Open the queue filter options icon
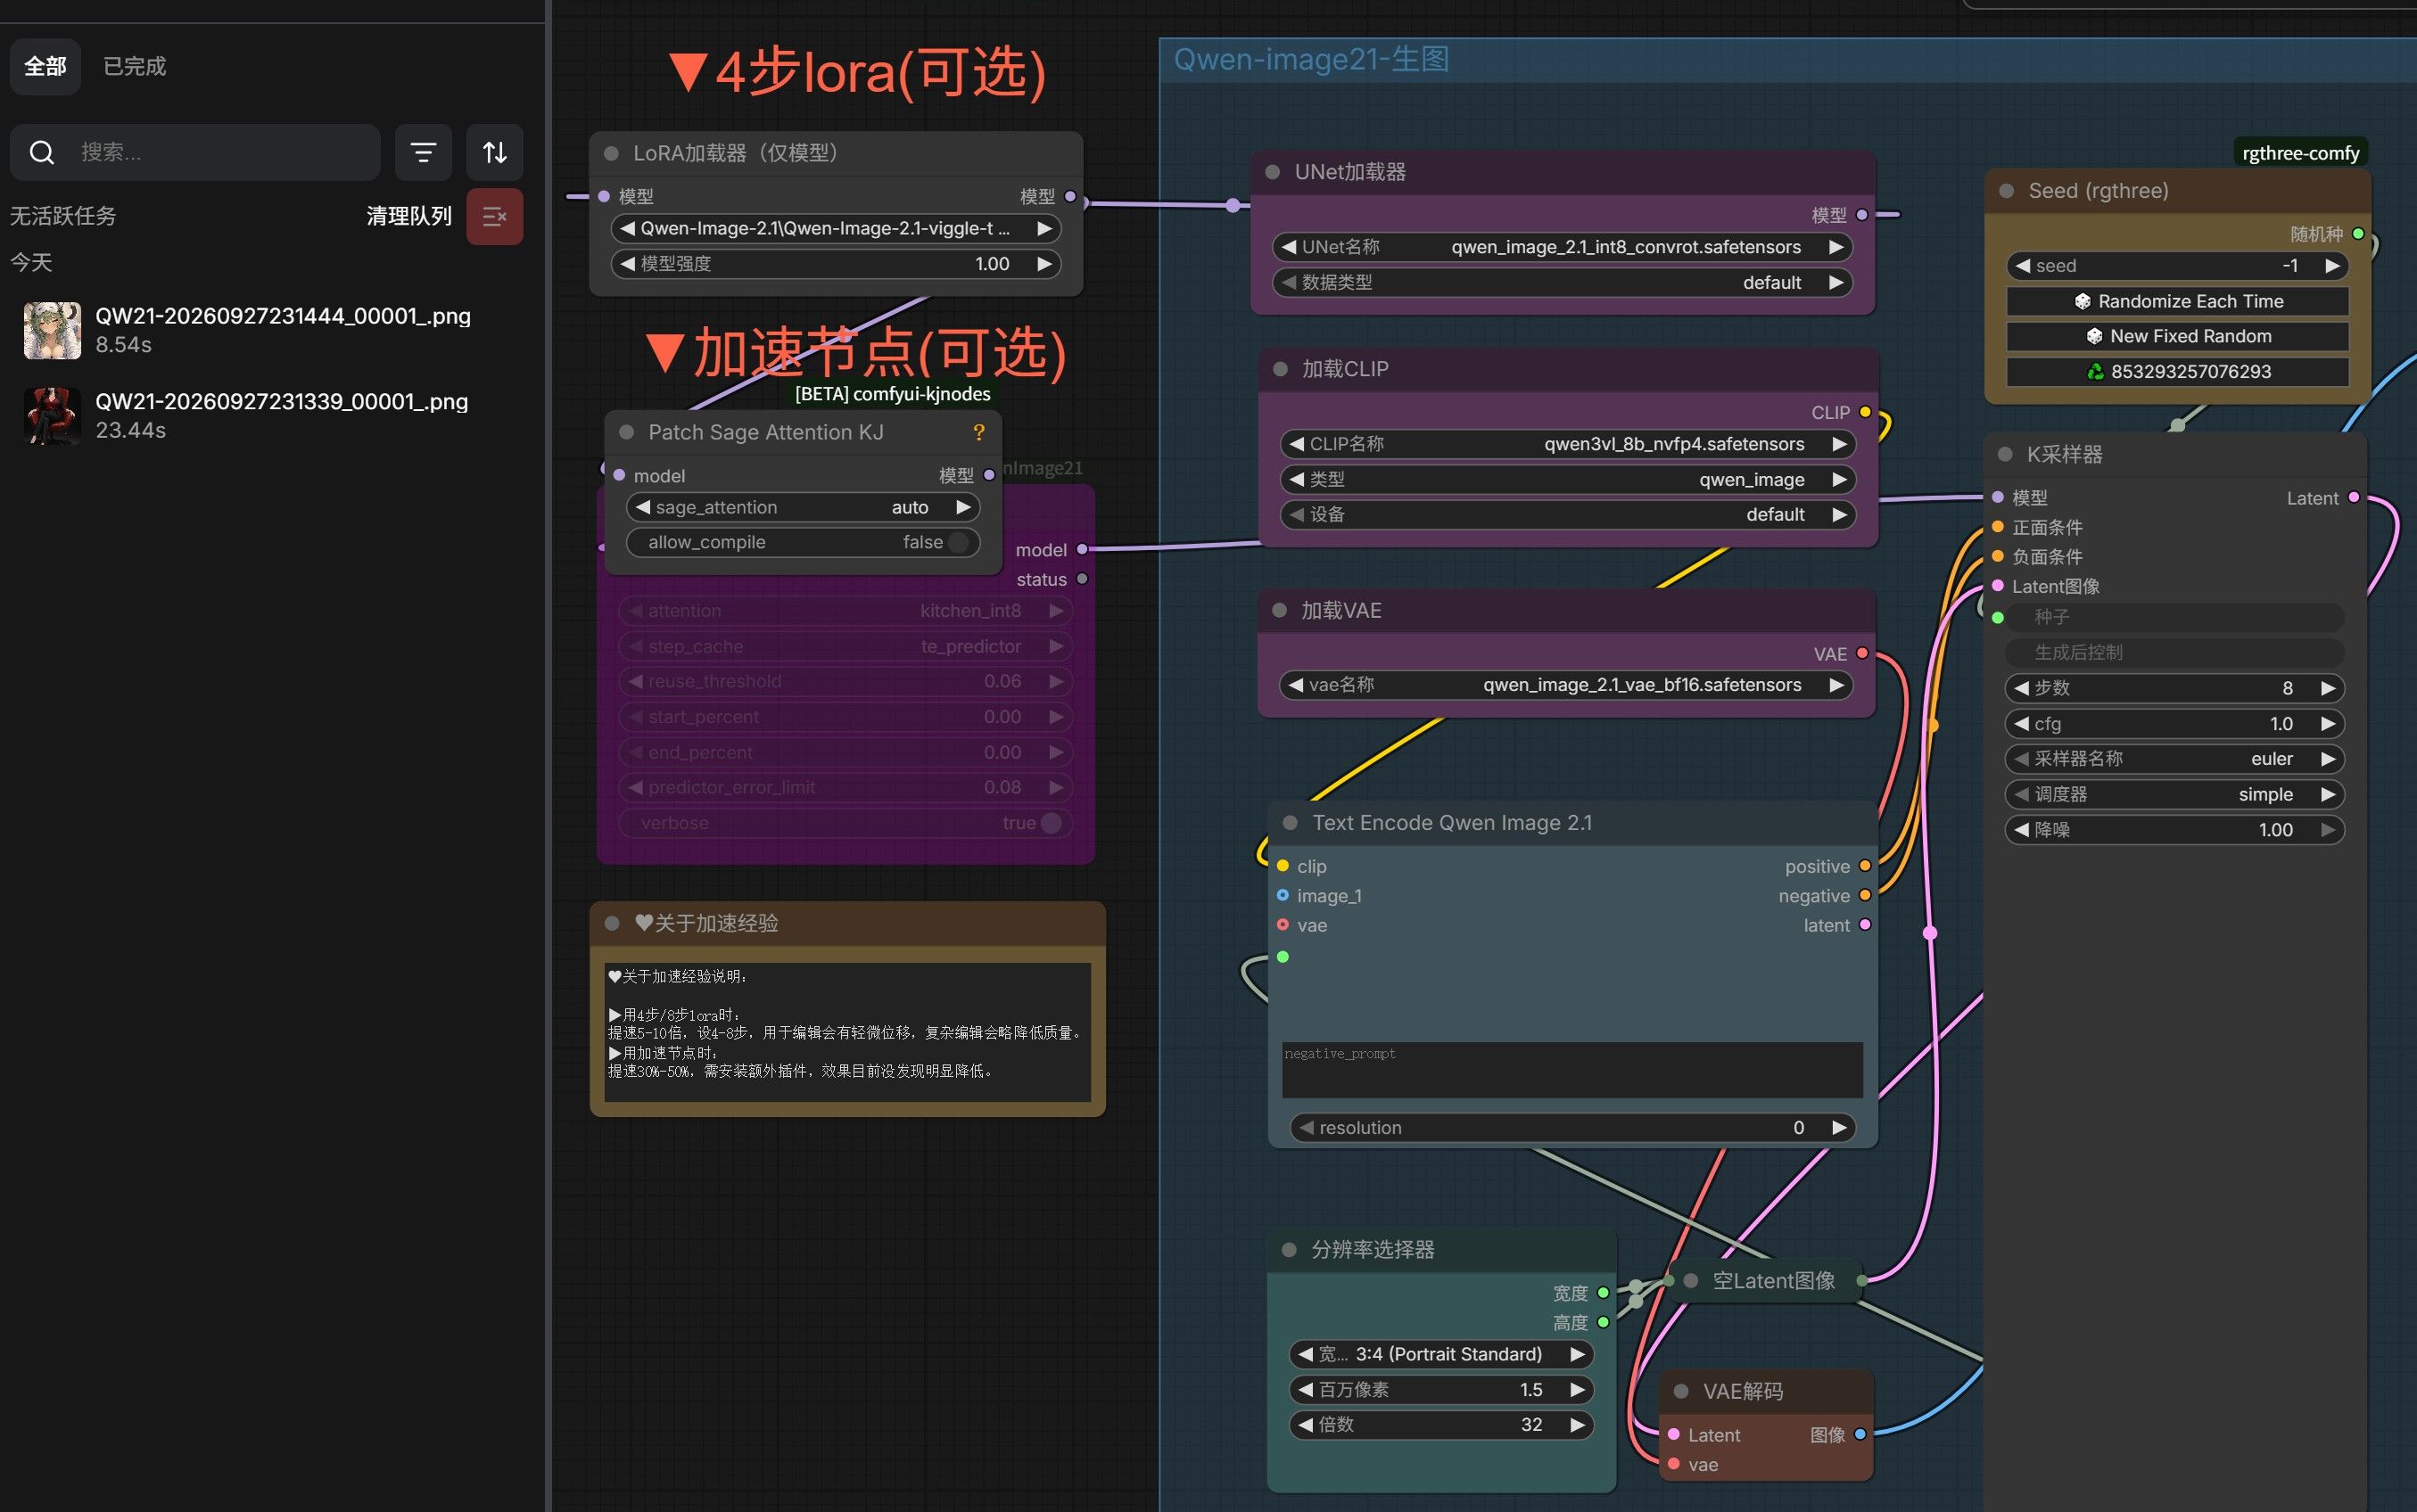The width and height of the screenshot is (2417, 1512). pyautogui.click(x=423, y=152)
